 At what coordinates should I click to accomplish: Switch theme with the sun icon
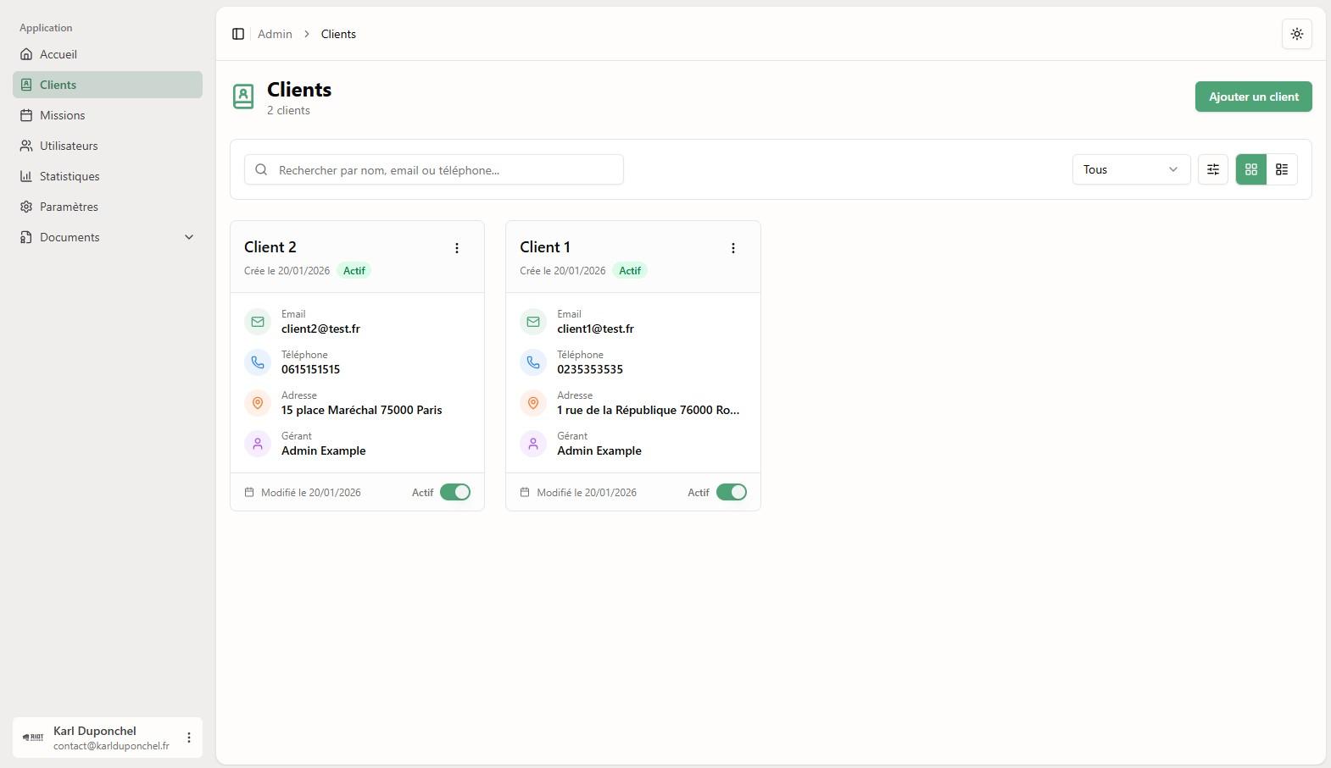[1296, 34]
